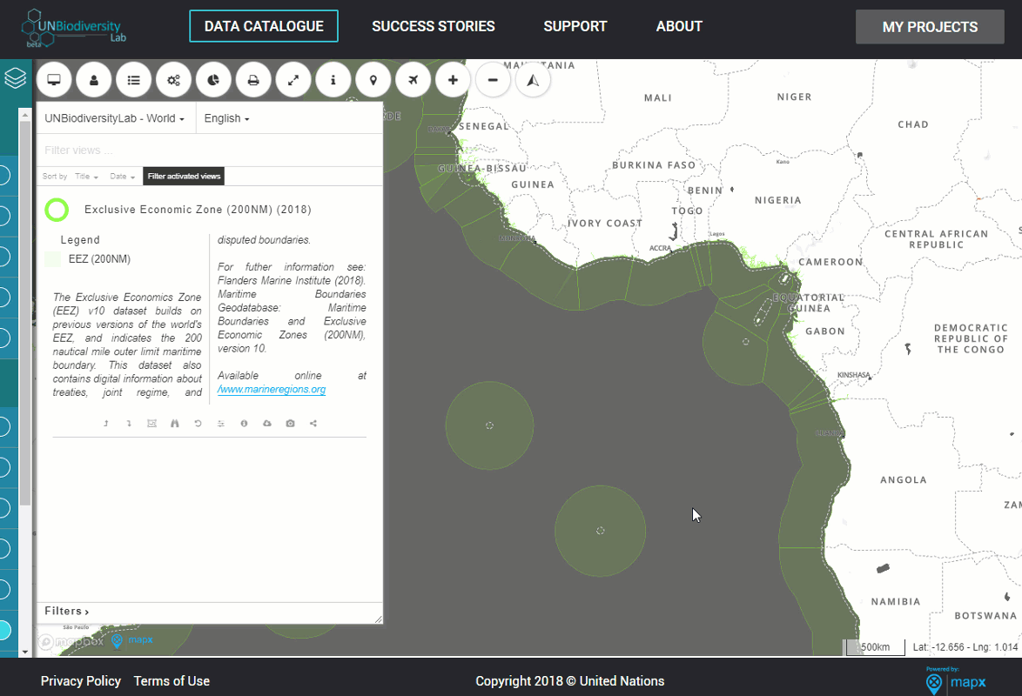Open the sliders settings icon for EEZ view
This screenshot has height=696, width=1022.
(221, 424)
